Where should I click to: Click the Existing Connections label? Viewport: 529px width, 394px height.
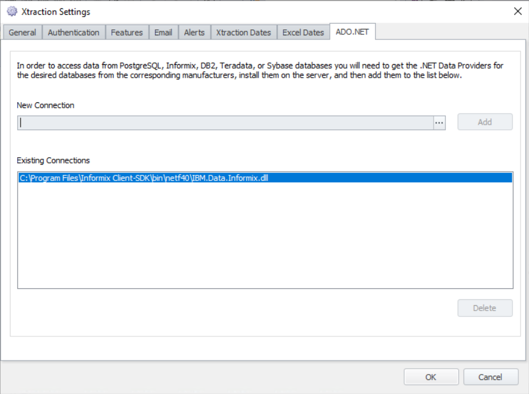[x=53, y=160]
